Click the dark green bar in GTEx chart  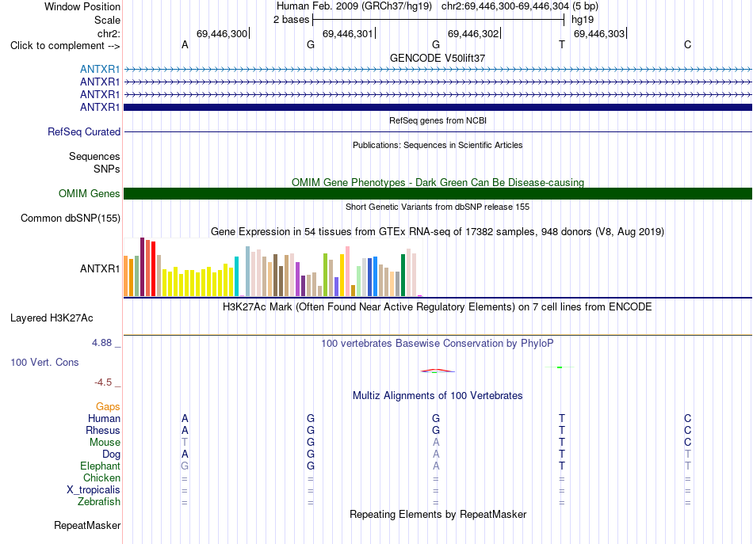point(403,275)
